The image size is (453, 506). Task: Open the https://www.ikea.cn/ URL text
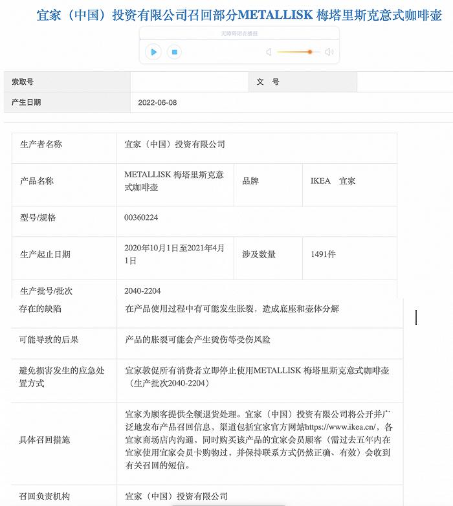340,427
